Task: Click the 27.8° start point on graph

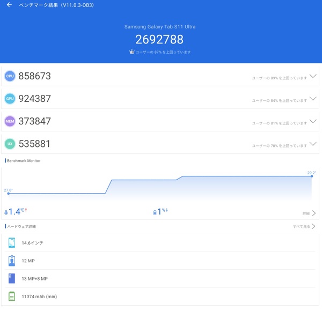Action: pos(9,193)
